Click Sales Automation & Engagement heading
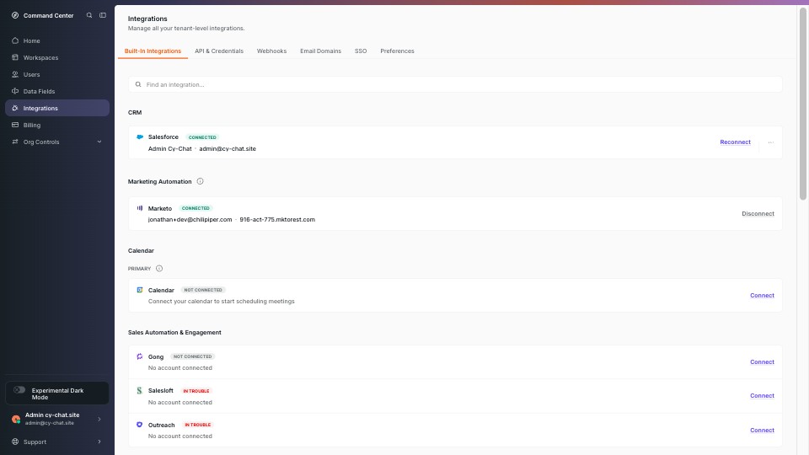The width and height of the screenshot is (809, 455). (174, 332)
